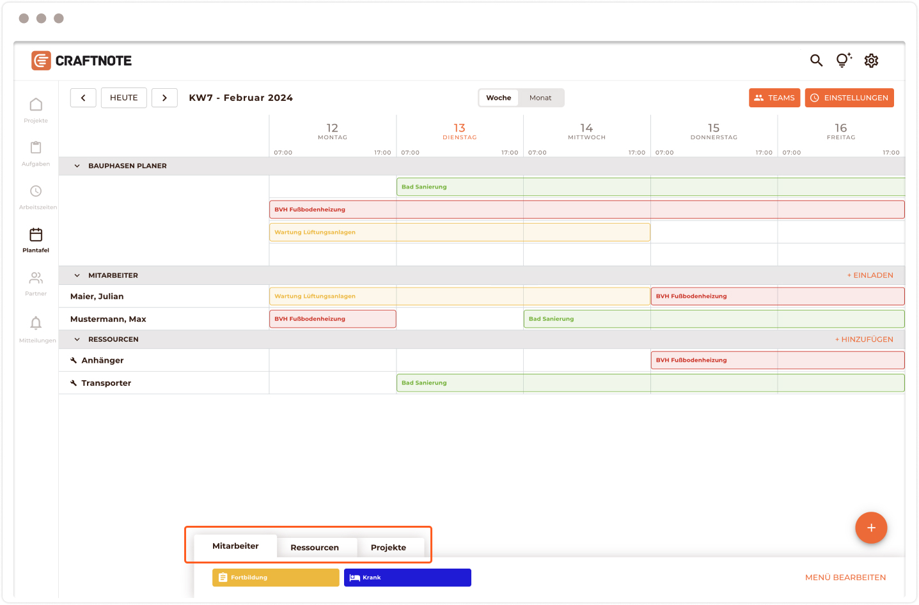Click the Menü bearbeiten link
The width and height of the screenshot is (919, 605).
(x=845, y=578)
